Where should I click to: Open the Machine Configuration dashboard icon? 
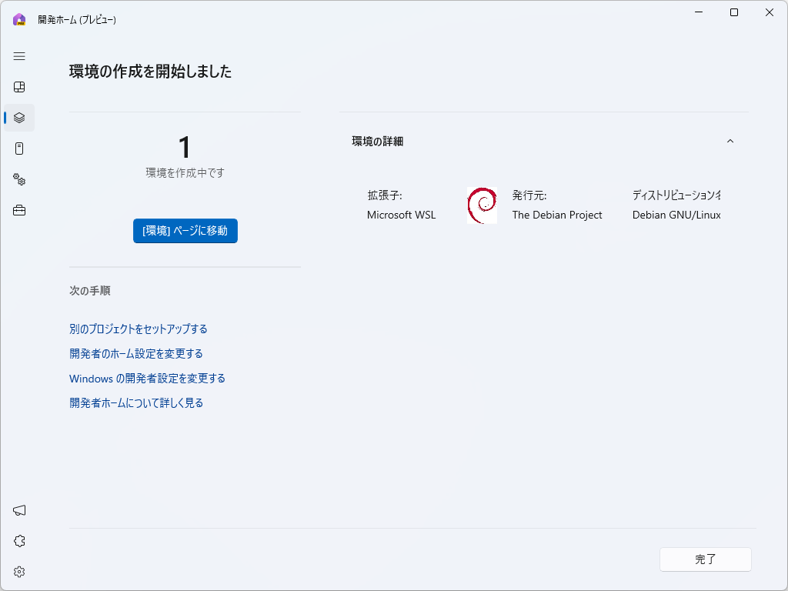tap(19, 87)
